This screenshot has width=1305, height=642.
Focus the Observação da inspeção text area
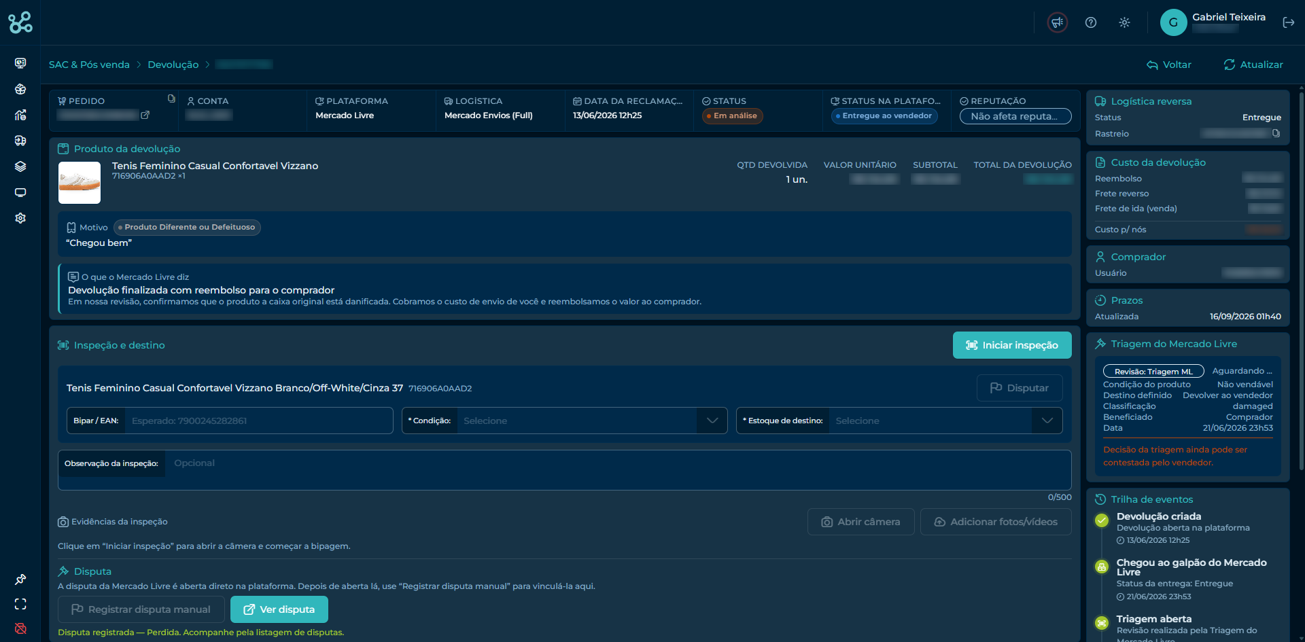point(564,470)
